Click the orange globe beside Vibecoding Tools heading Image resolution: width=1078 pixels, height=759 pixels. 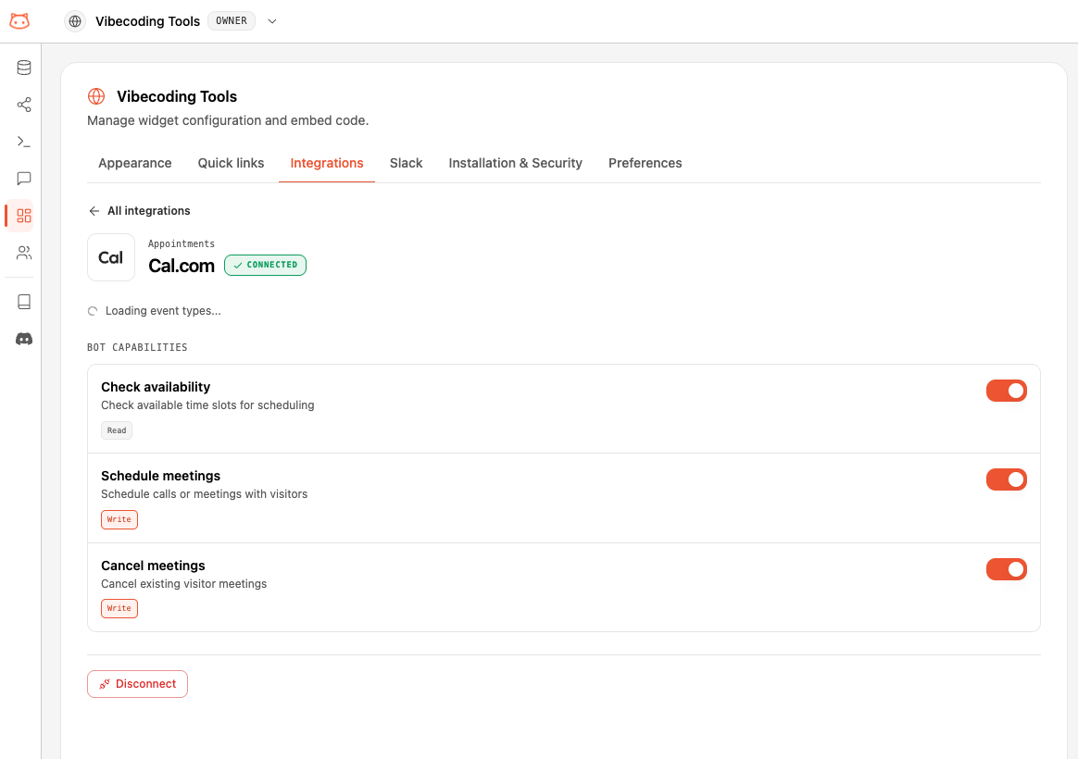(x=96, y=96)
